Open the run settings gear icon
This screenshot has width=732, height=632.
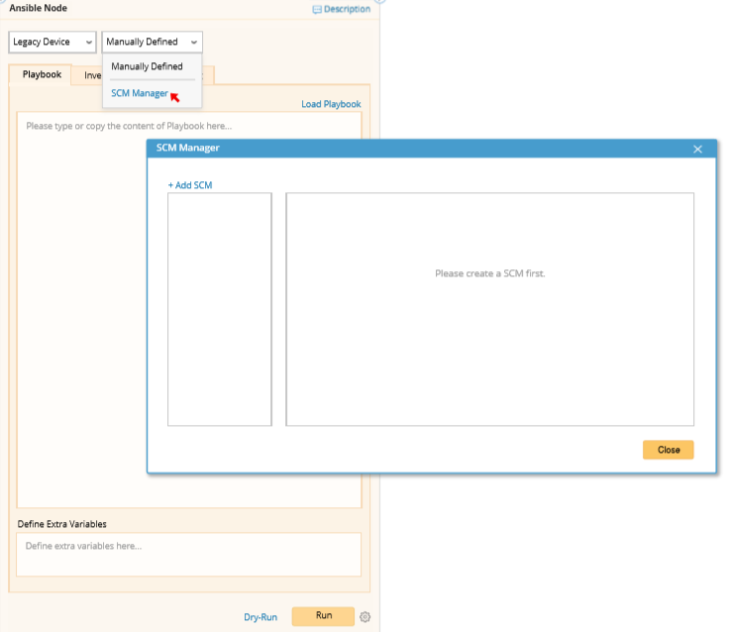pyautogui.click(x=366, y=617)
